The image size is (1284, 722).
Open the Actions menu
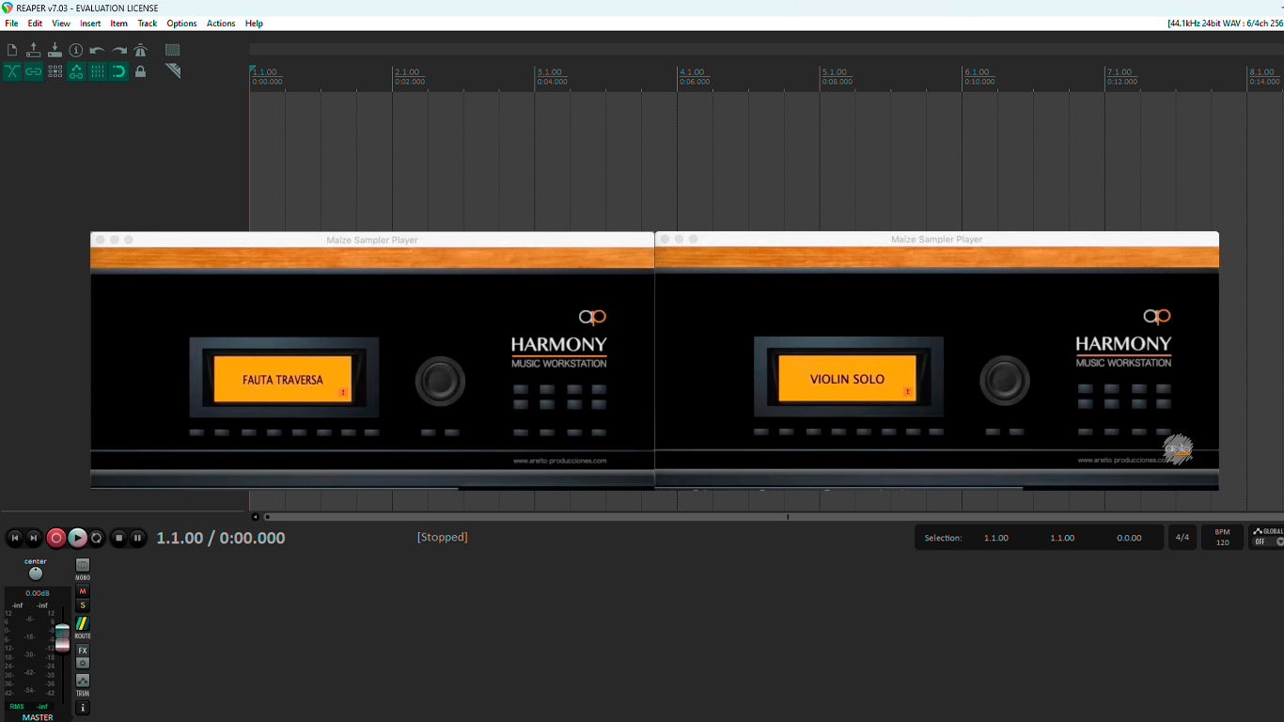pos(221,24)
